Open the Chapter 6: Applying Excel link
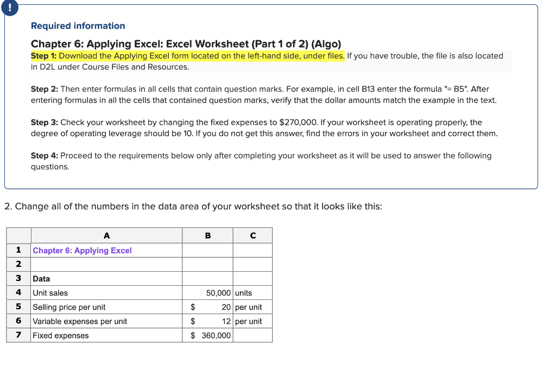 tap(81, 250)
